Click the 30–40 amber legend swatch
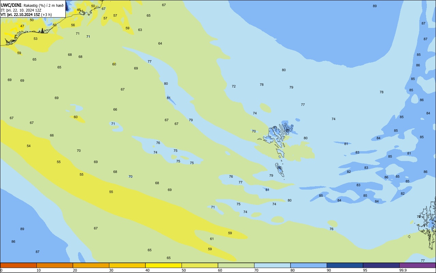The width and height of the screenshot is (436, 273). [x=127, y=265]
